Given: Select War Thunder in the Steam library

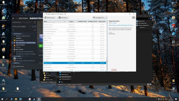Looking at the screenshot, I should pyautogui.click(x=20, y=49).
